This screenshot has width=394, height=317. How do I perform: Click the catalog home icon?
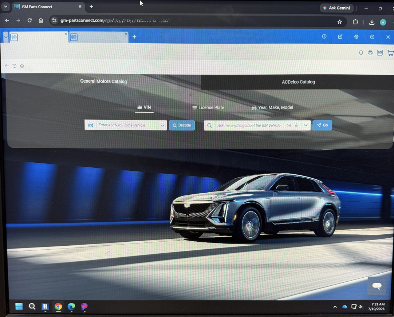tap(22, 66)
